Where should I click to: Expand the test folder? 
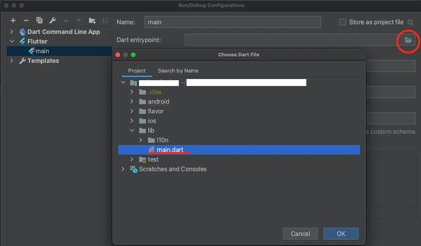click(132, 159)
